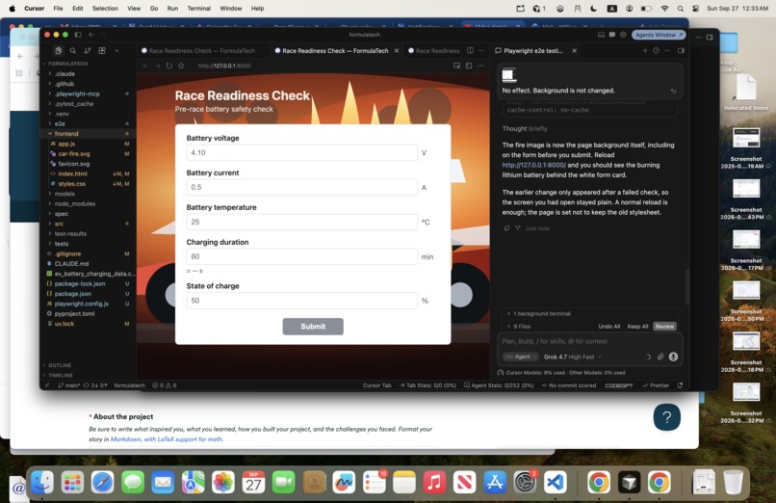Copy the assistant message with copy icon
The image size is (776, 503).
[x=506, y=228]
